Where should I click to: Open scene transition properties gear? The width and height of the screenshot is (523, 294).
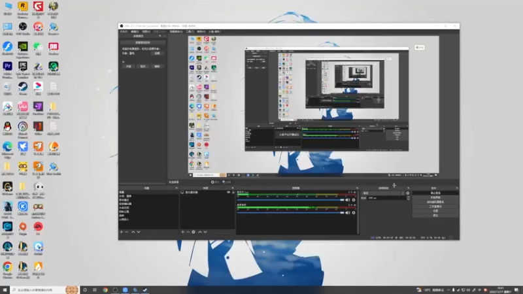(407, 193)
